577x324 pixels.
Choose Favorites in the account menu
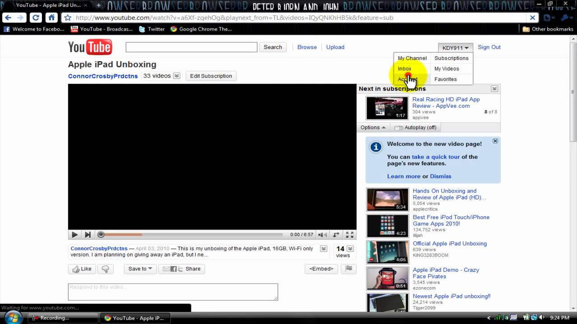click(445, 79)
